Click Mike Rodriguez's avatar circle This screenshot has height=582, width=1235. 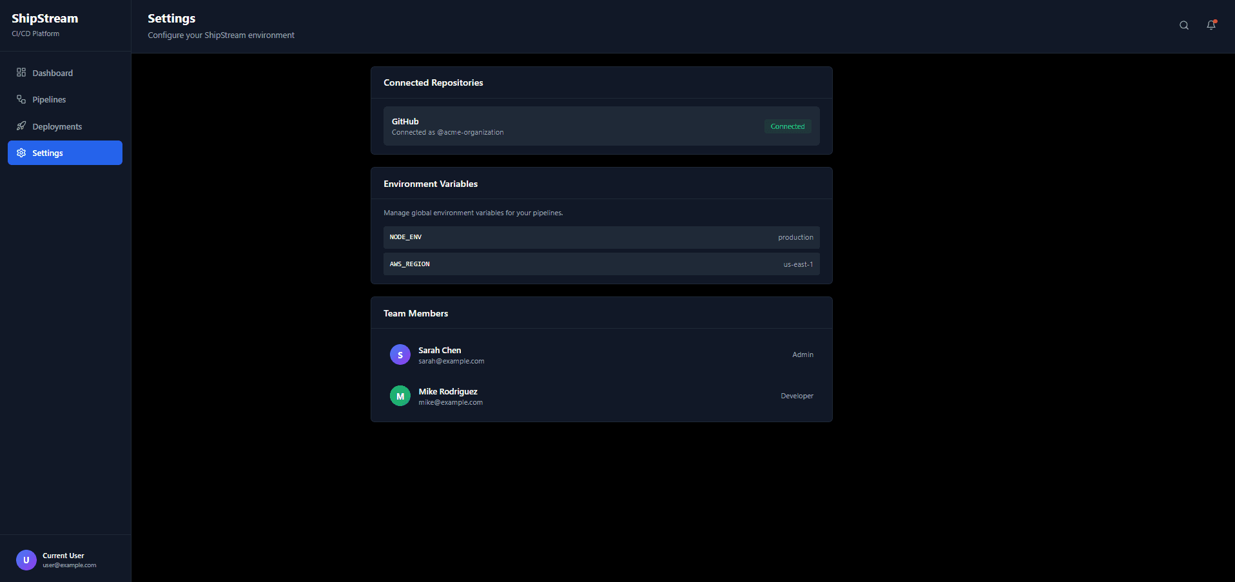(x=400, y=396)
